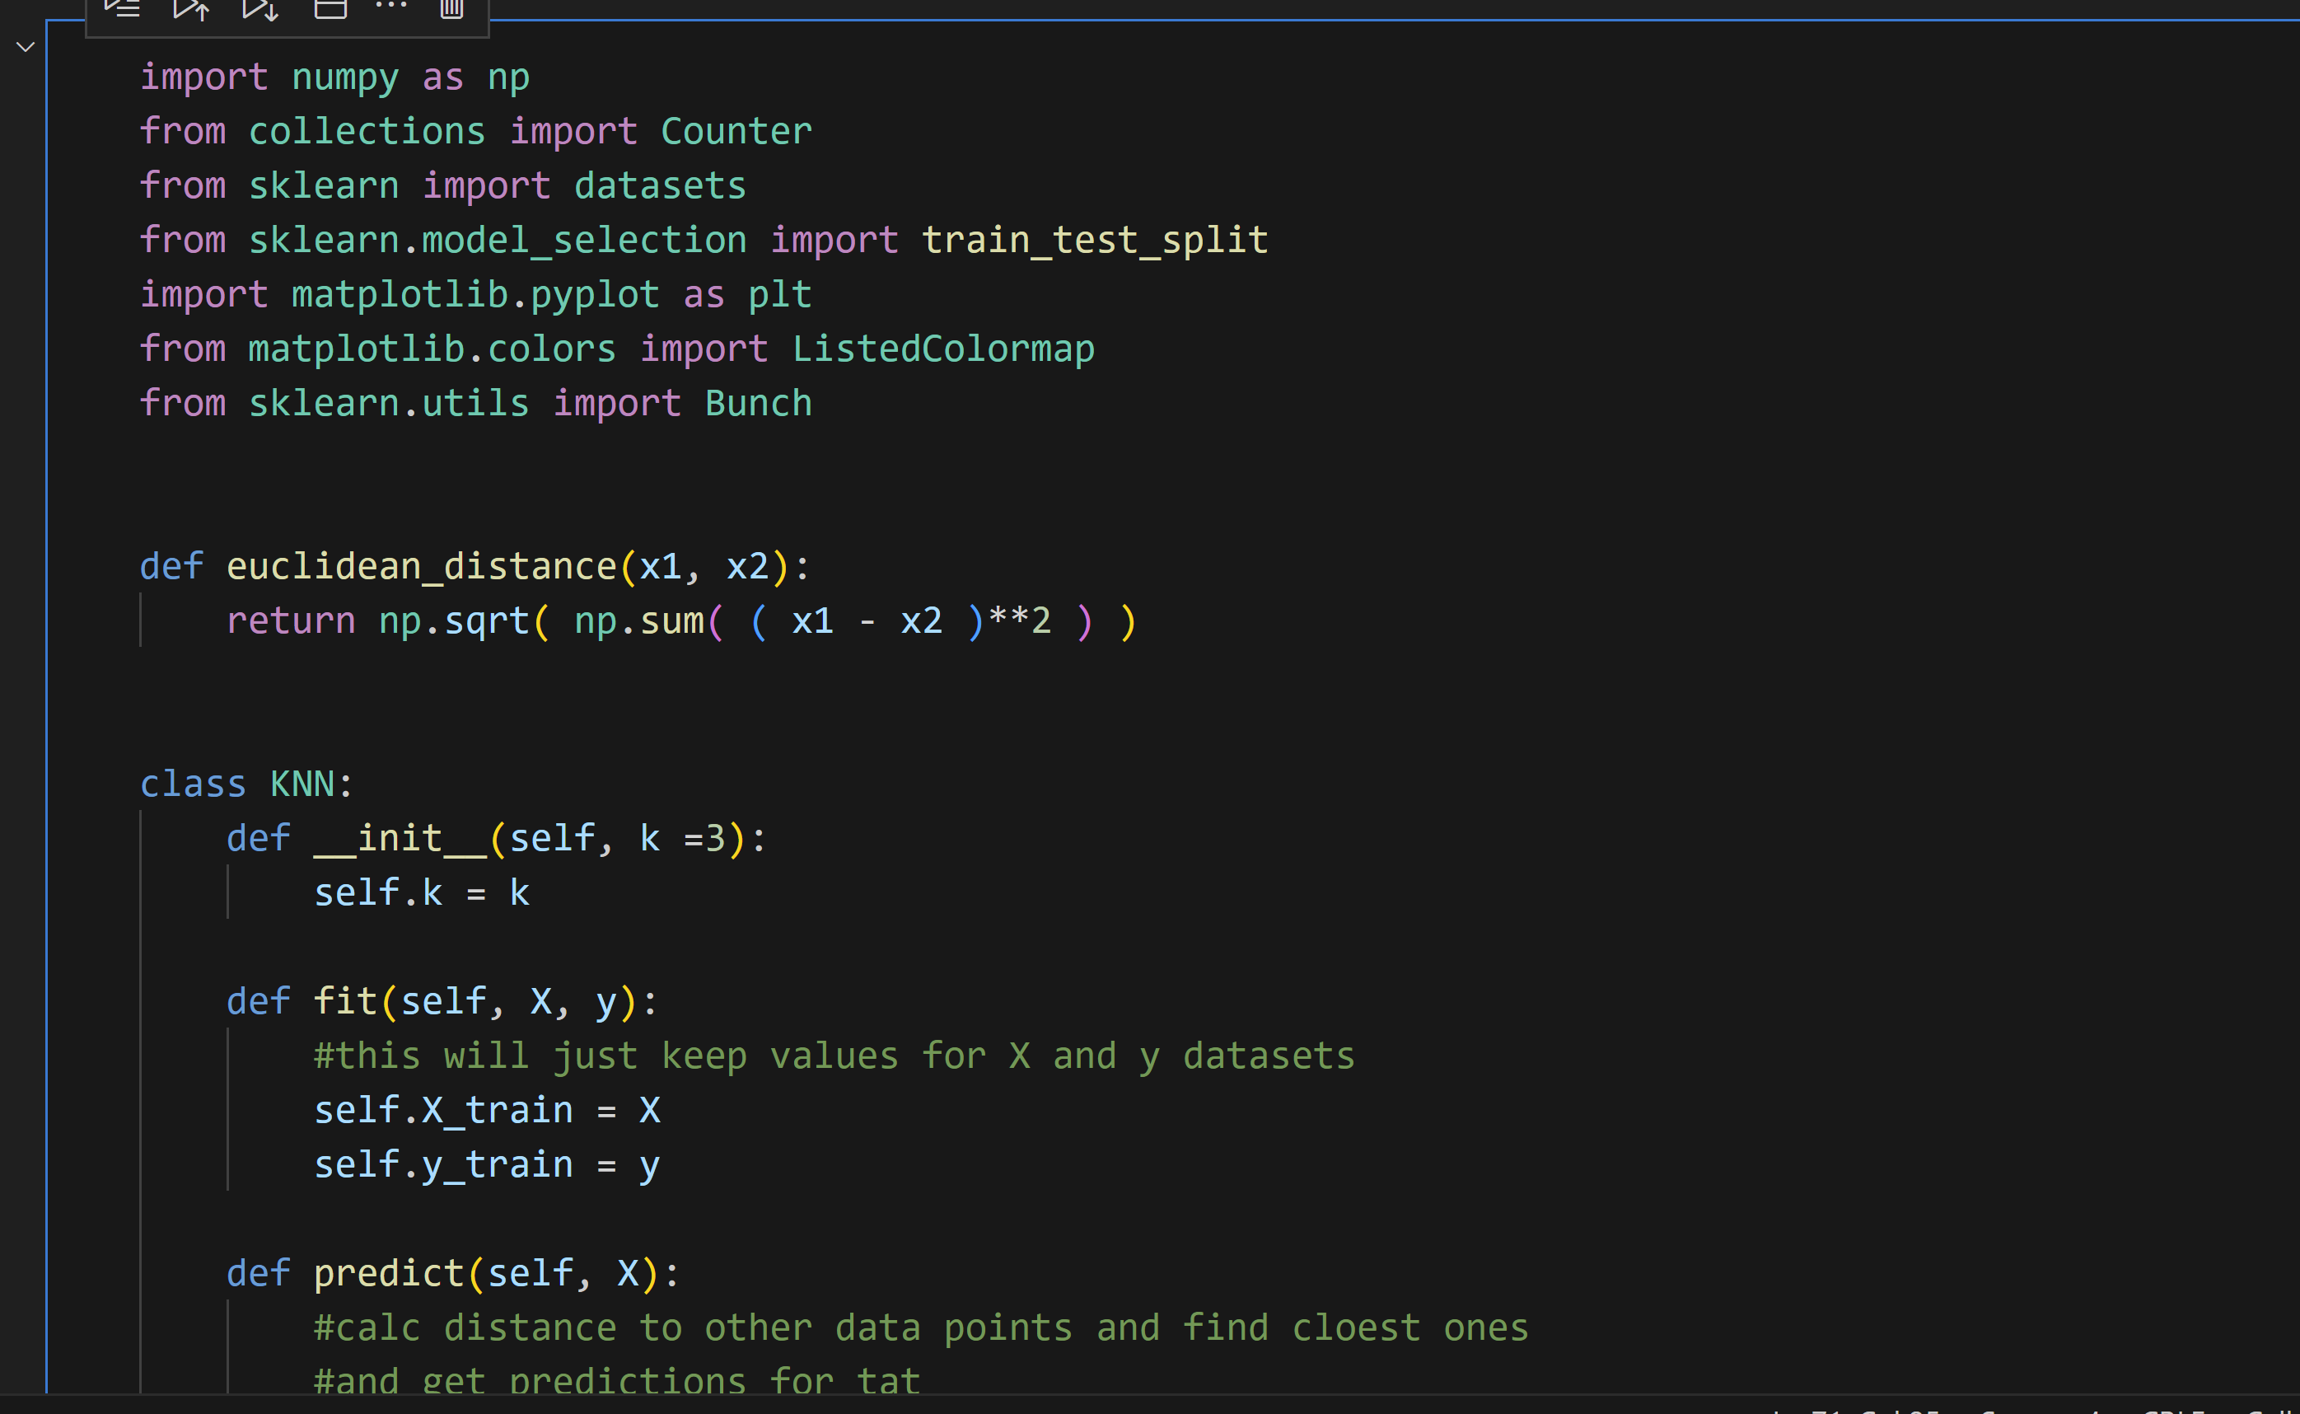This screenshot has width=2300, height=1414.
Task: Execute cell and below using run-down-arrow icon
Action: click(x=261, y=9)
